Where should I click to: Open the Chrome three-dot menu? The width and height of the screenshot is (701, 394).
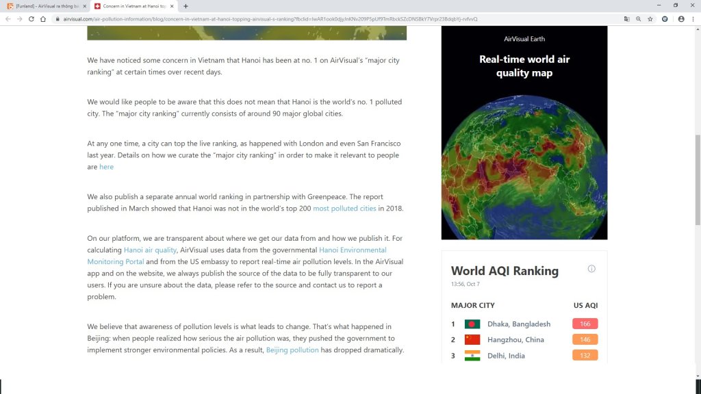(x=693, y=19)
